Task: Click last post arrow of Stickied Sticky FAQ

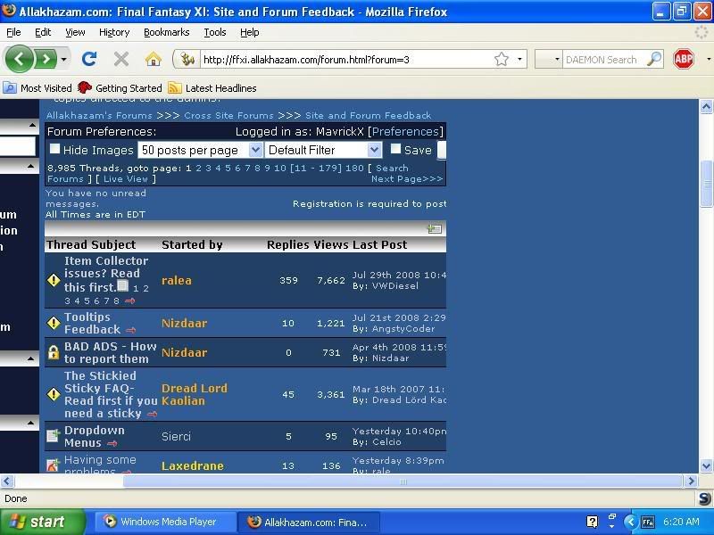Action: click(x=152, y=414)
